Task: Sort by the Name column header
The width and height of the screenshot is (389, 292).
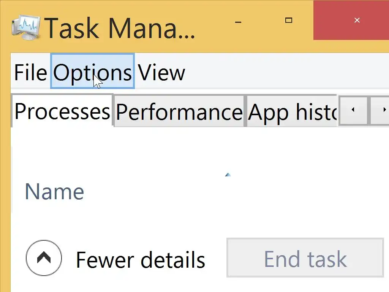Action: click(54, 192)
